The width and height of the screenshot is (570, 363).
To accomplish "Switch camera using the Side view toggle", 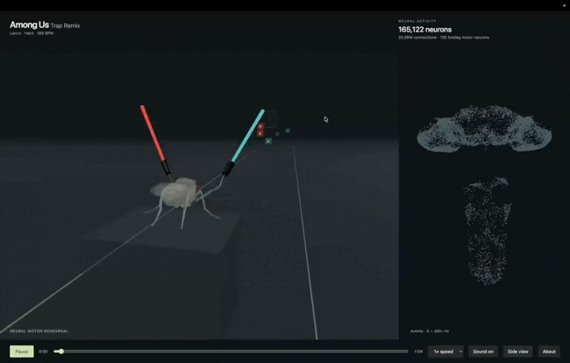I will (517, 352).
